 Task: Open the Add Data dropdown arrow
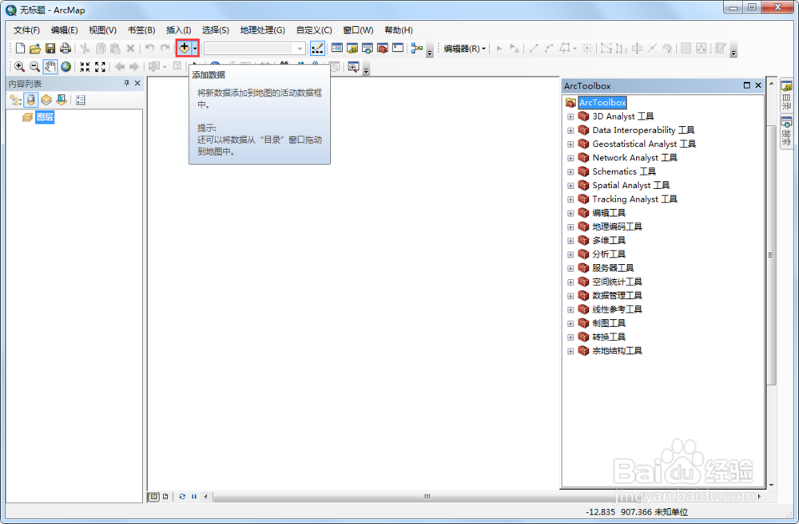[195, 49]
